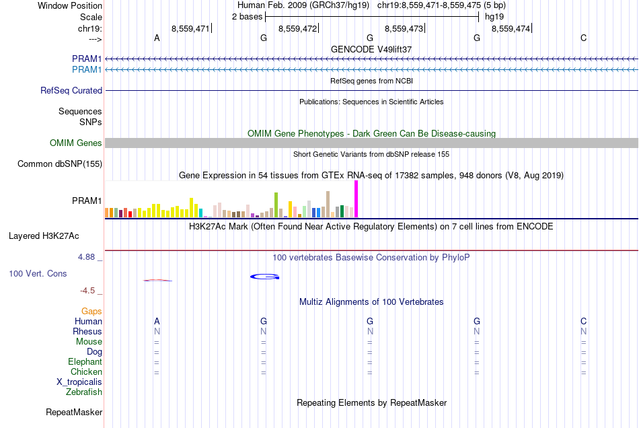Screen dimensions: 639x428
Task: Click Repeating Elements by RepeatMasker title
Action: 372,402
